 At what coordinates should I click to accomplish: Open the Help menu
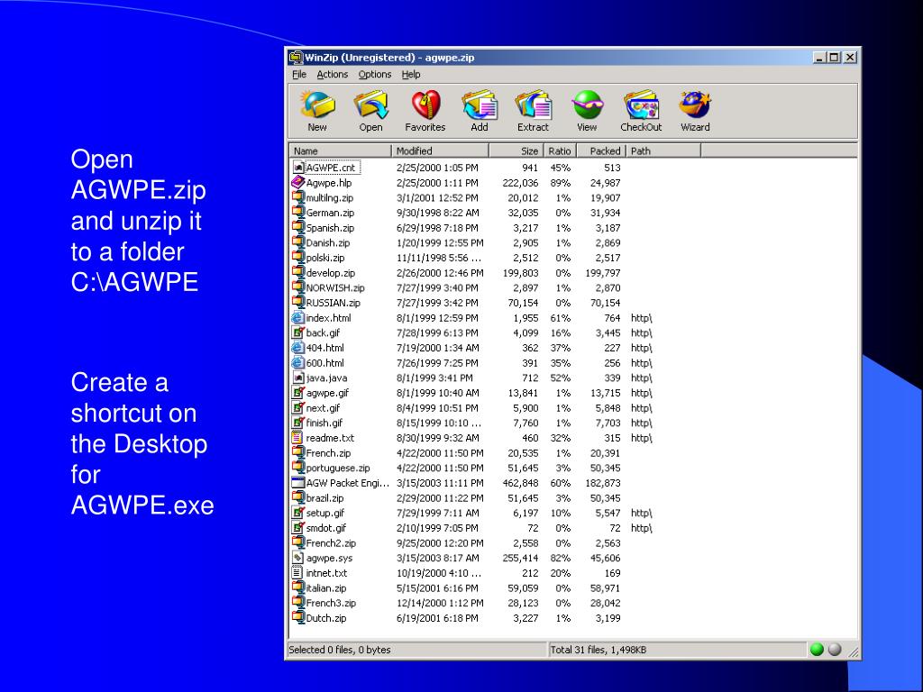pos(411,74)
